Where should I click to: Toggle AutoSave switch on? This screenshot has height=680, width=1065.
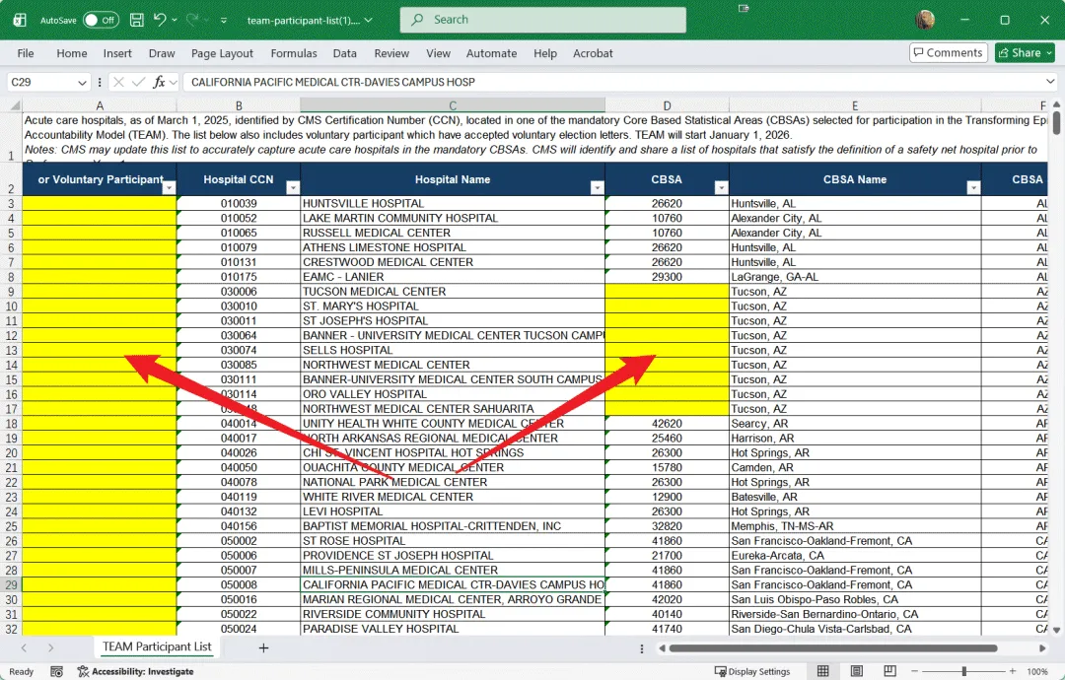[x=101, y=20]
